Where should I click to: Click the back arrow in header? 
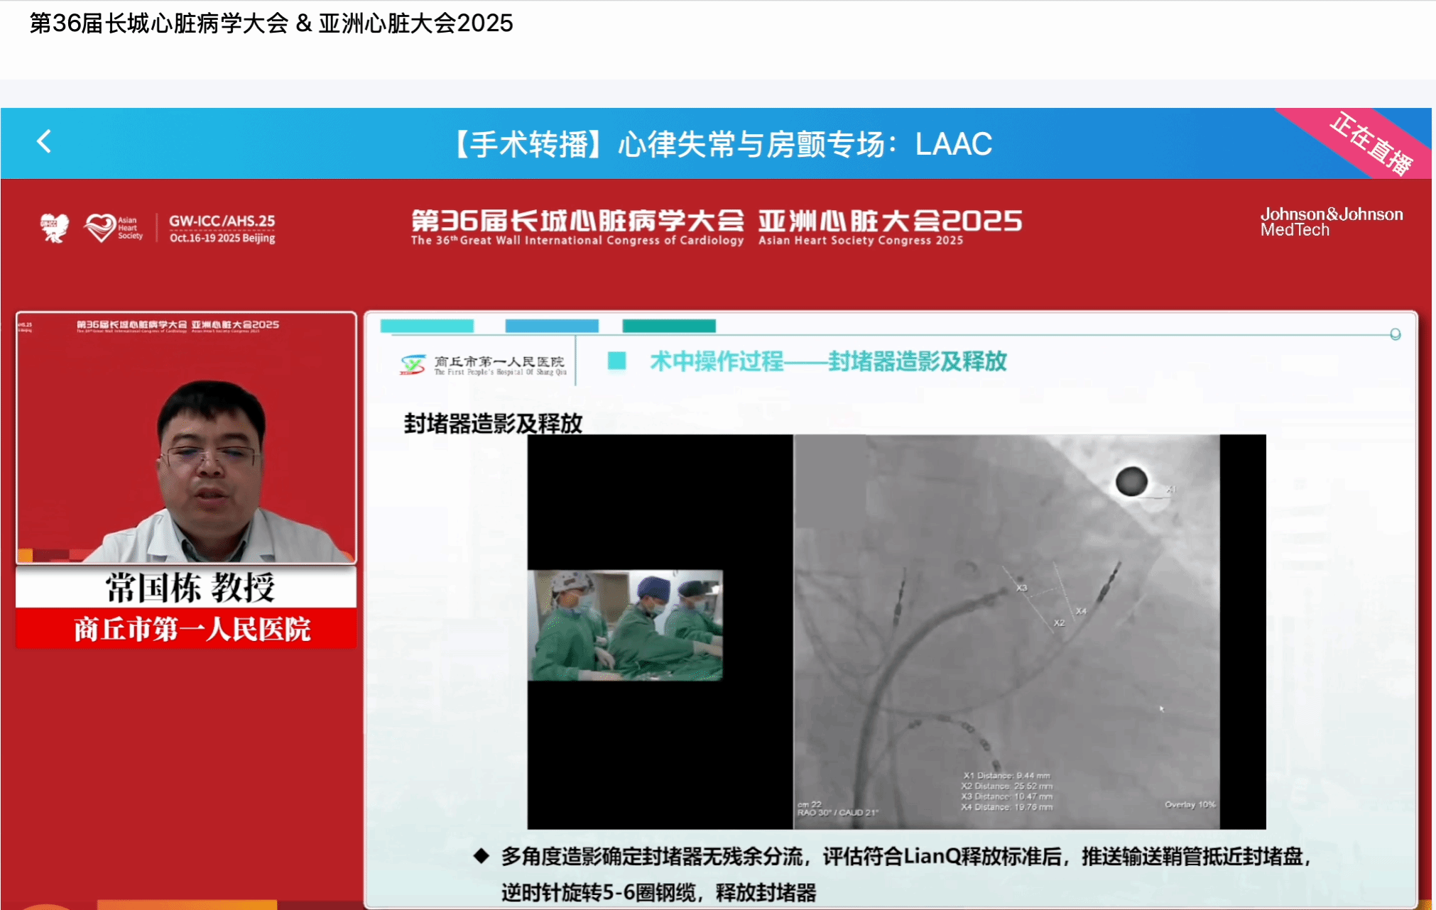(x=44, y=141)
